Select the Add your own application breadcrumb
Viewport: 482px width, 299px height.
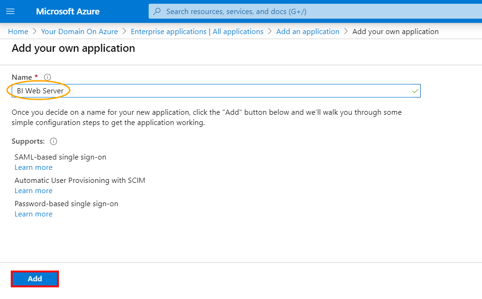(x=396, y=31)
